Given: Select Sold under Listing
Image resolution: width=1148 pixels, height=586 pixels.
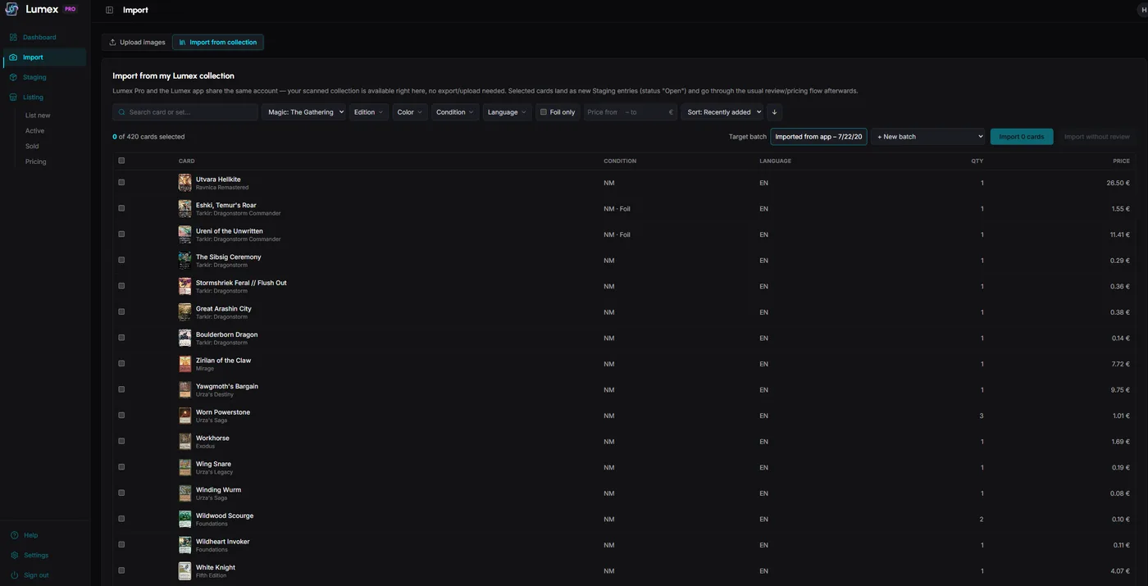Looking at the screenshot, I should (x=32, y=146).
